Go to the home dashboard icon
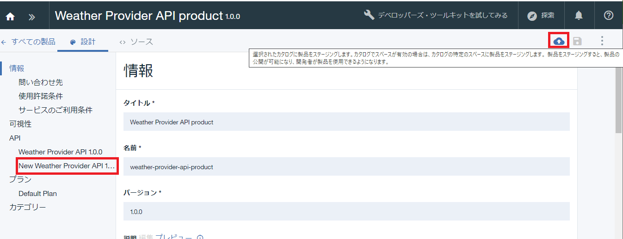Viewport: 623px width, 239px height. (10, 16)
